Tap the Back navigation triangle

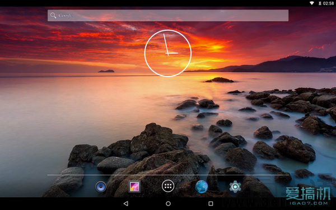[126, 204]
